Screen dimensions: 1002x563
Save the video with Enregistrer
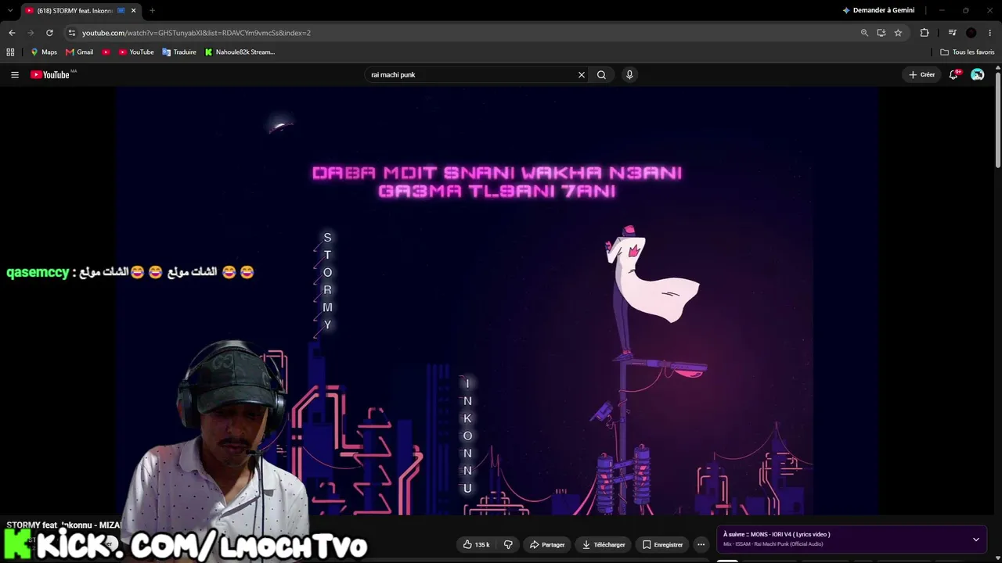tap(662, 544)
